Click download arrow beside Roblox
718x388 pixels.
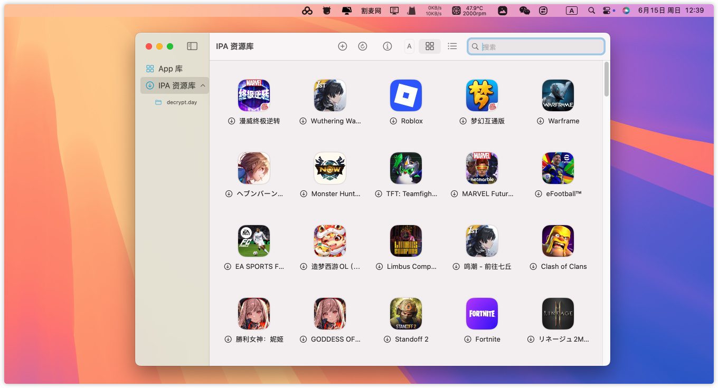click(x=393, y=121)
